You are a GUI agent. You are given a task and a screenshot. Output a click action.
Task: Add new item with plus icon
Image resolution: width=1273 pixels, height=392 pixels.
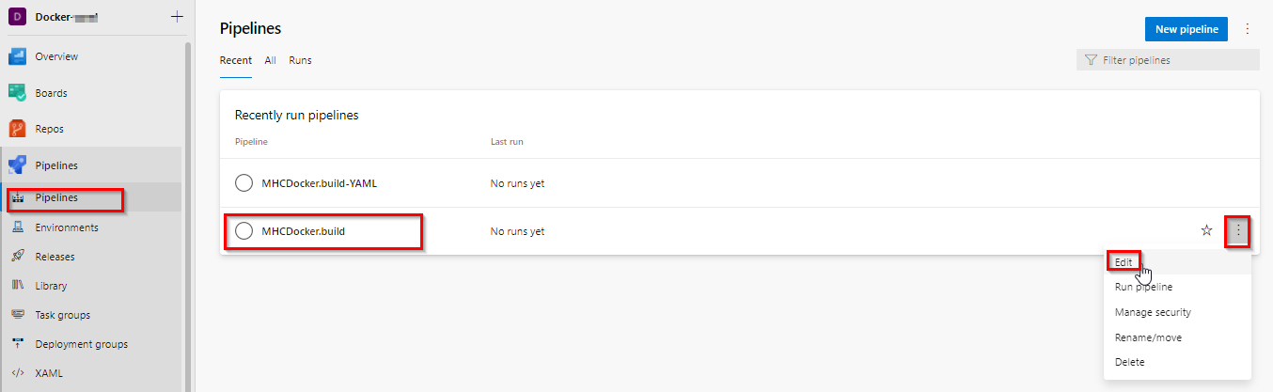coord(177,17)
